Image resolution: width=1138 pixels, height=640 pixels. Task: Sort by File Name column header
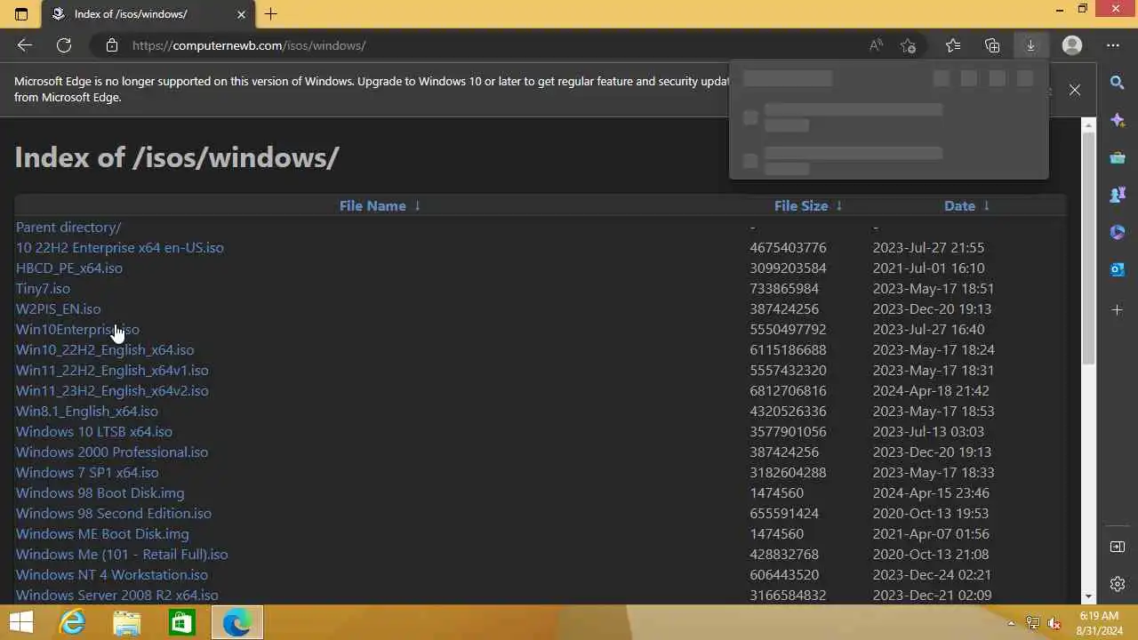pyautogui.click(x=380, y=205)
